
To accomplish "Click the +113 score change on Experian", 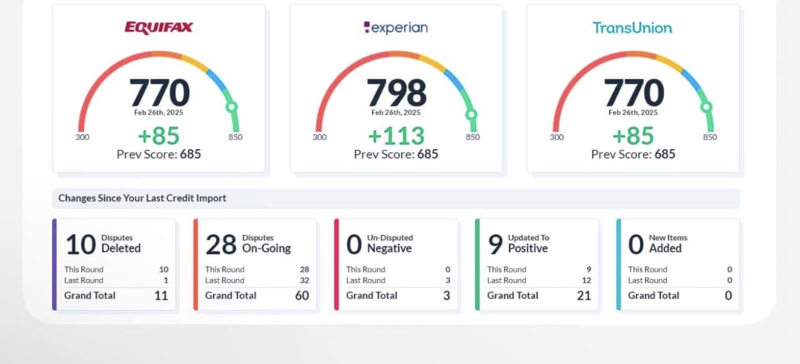I will click(396, 136).
